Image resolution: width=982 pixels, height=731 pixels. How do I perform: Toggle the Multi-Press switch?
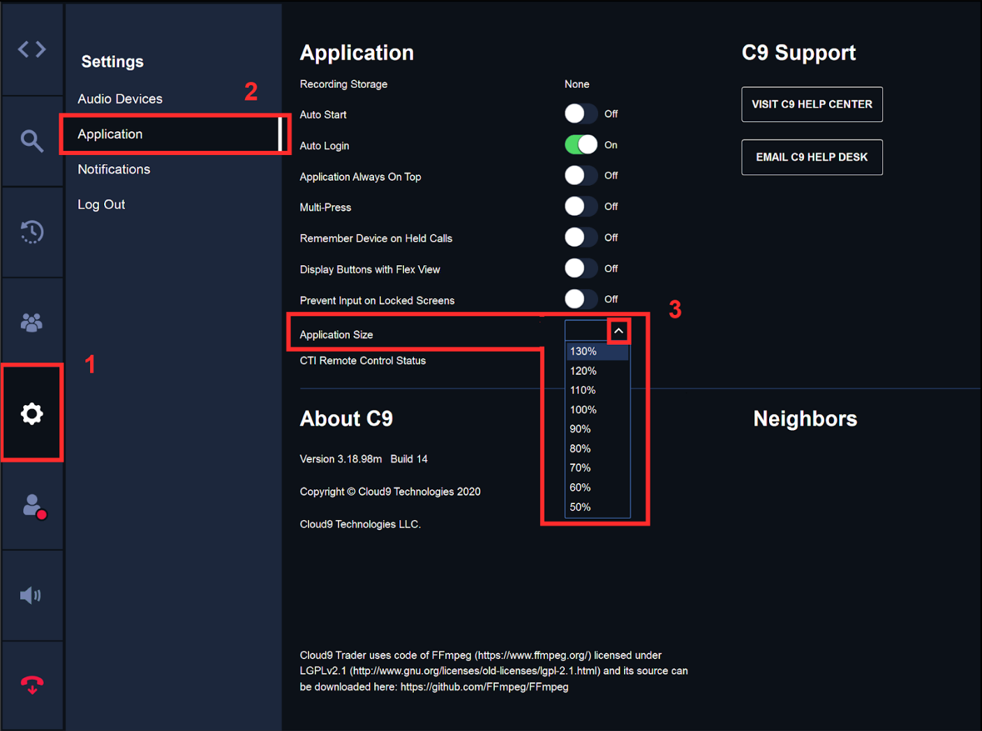(581, 207)
